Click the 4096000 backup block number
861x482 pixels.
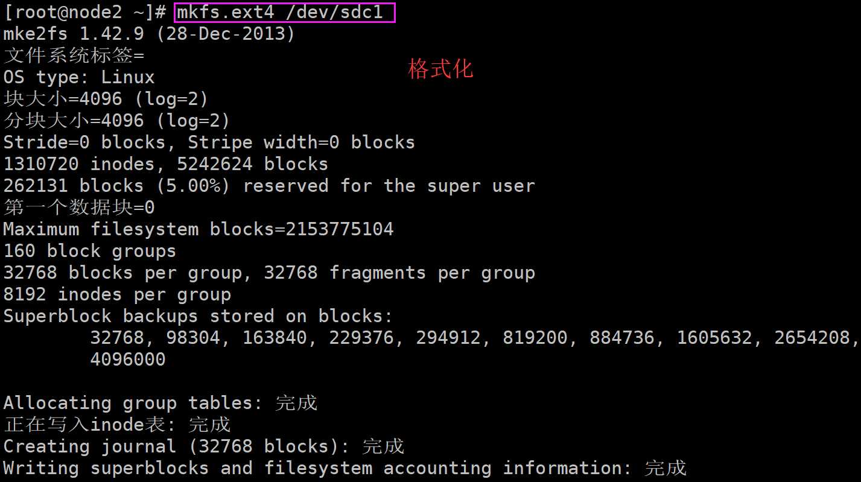pos(128,360)
